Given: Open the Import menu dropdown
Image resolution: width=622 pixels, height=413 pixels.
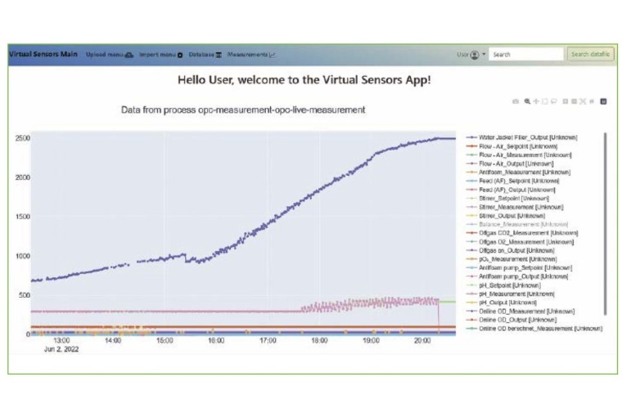Looking at the screenshot, I should (157, 55).
